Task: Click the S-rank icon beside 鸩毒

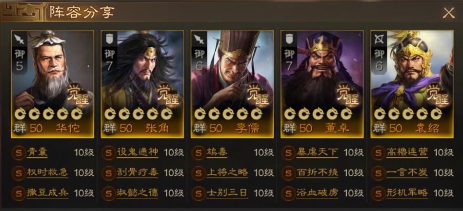Action: [x=199, y=153]
